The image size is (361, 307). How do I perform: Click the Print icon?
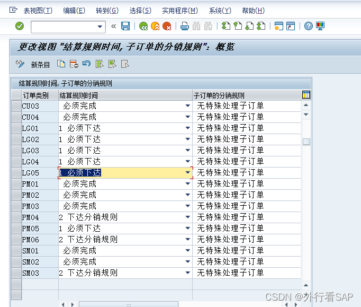tap(185, 26)
